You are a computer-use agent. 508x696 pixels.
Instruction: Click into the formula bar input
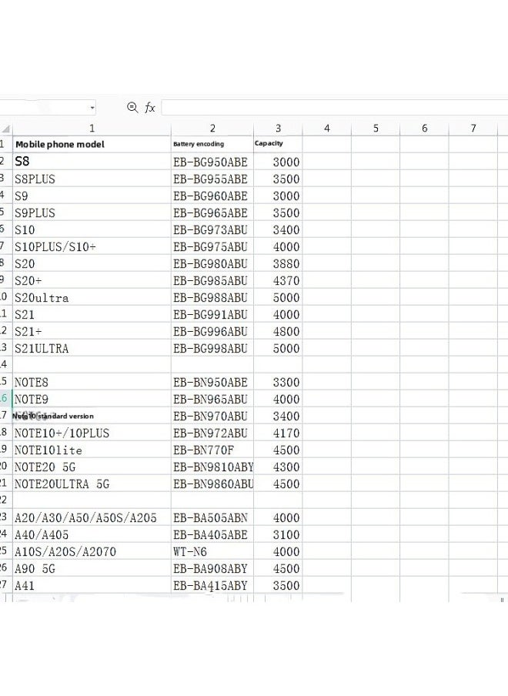pyautogui.click(x=335, y=108)
